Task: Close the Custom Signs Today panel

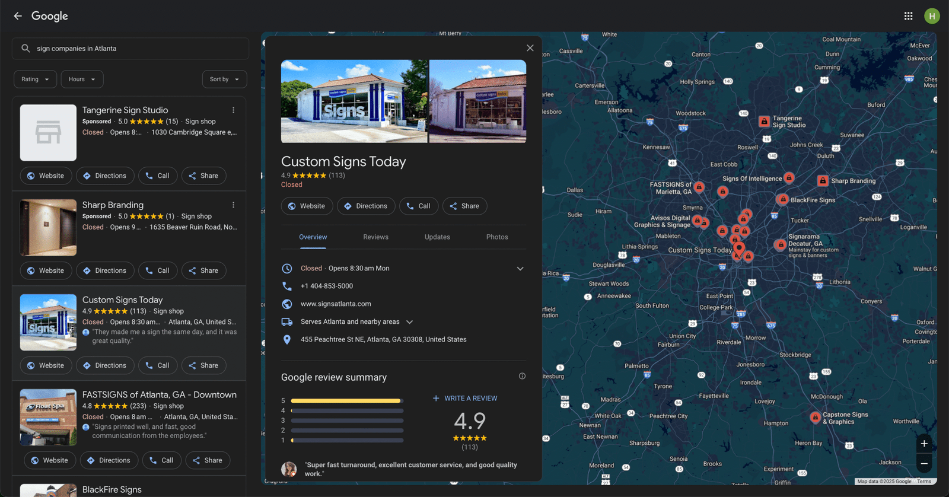Action: pos(530,48)
